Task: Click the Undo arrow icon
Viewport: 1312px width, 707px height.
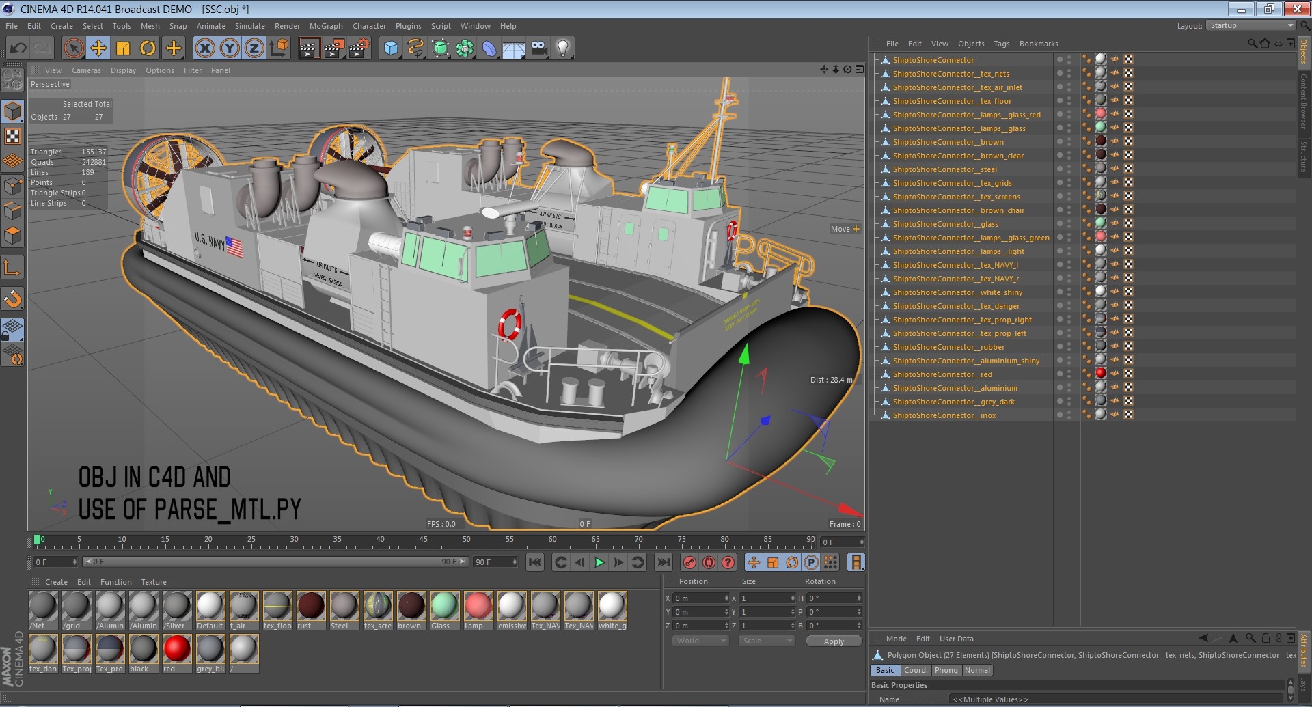Action: (18, 48)
